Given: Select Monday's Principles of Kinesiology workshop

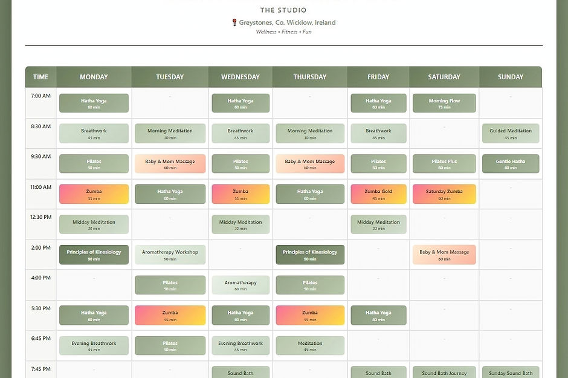Looking at the screenshot, I should (x=94, y=254).
